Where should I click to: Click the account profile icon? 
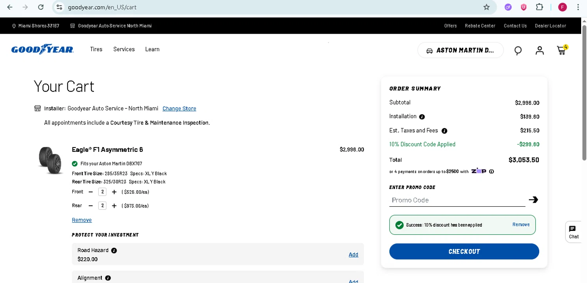[x=540, y=50]
